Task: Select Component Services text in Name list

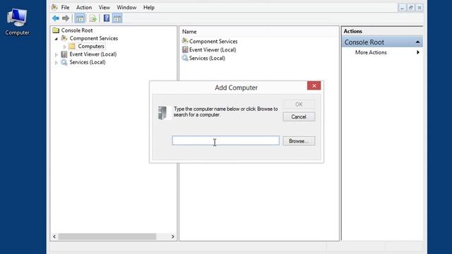Action: click(213, 42)
